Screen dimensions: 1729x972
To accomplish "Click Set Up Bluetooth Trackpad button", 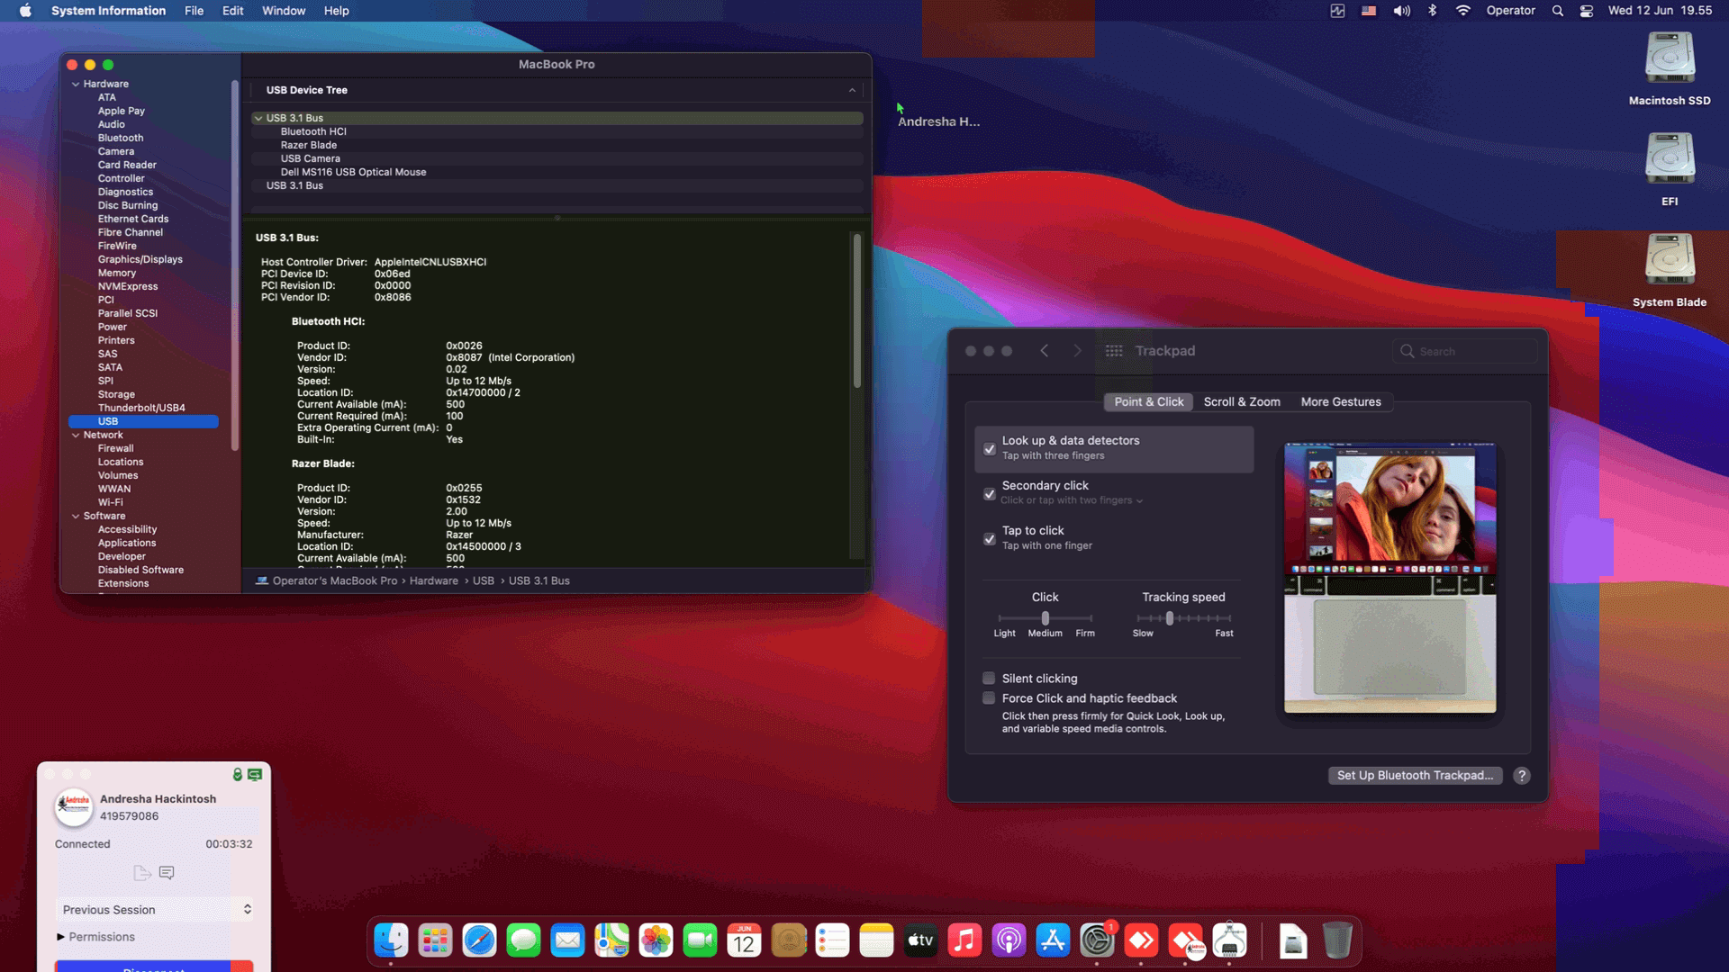I will pyautogui.click(x=1415, y=776).
